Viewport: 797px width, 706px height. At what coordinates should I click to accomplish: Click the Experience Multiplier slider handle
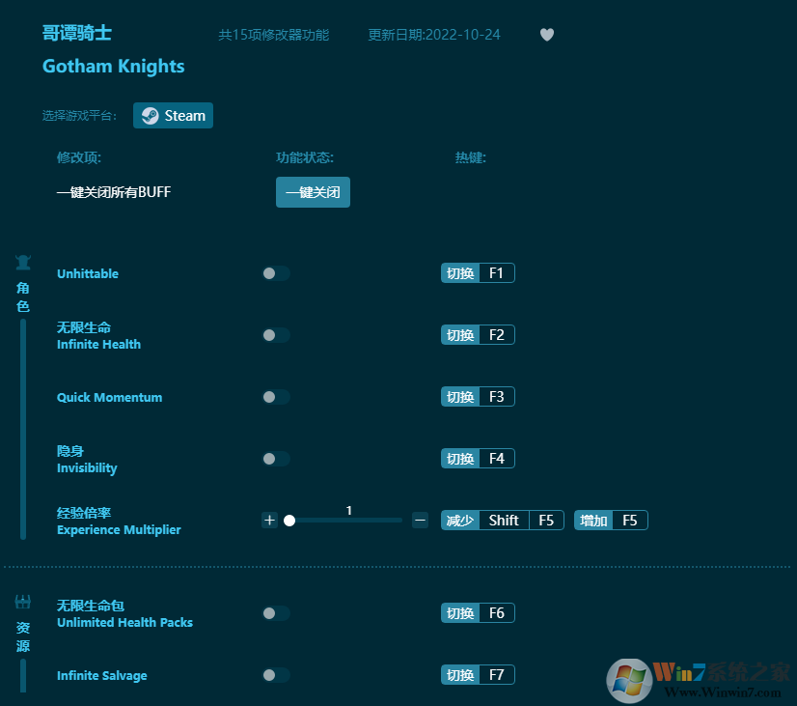tap(290, 520)
